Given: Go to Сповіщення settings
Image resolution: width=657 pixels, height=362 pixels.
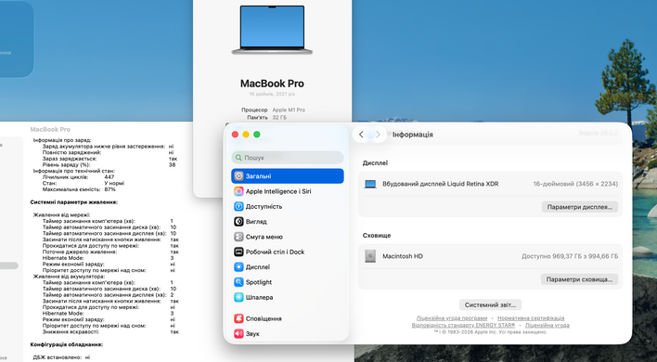Looking at the screenshot, I should click(288, 318).
